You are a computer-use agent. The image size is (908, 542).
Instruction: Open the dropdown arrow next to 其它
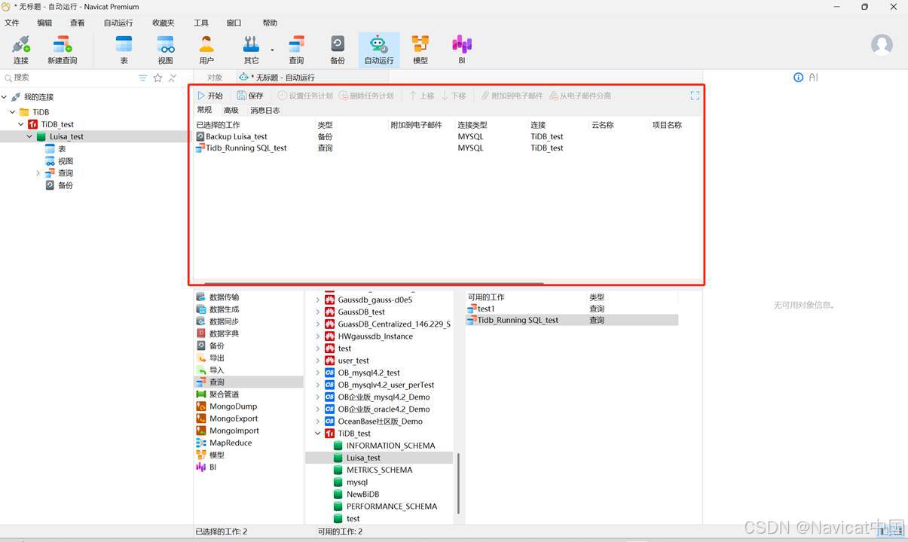[272, 50]
